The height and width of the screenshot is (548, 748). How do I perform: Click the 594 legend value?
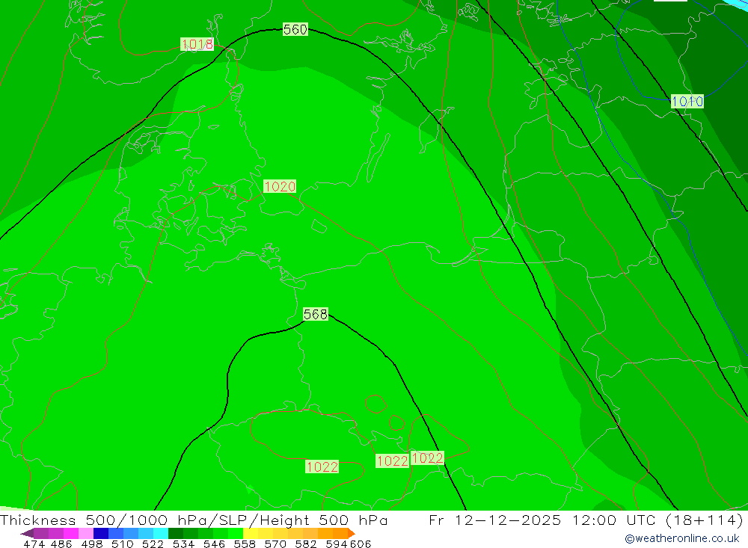pyautogui.click(x=336, y=544)
